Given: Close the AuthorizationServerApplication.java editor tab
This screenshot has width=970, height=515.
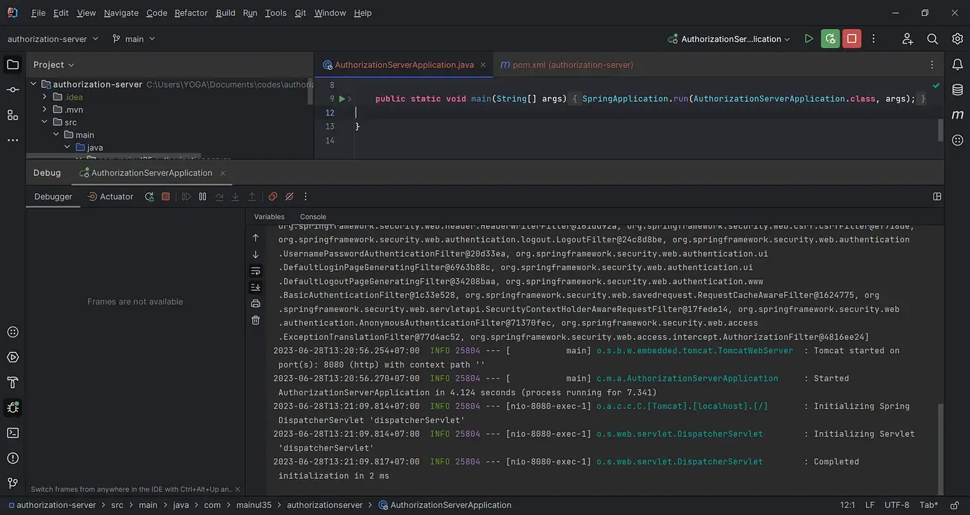Looking at the screenshot, I should 484,64.
